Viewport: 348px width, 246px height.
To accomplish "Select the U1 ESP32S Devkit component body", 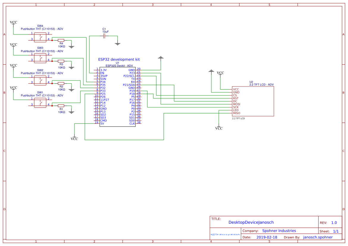I will click(118, 97).
